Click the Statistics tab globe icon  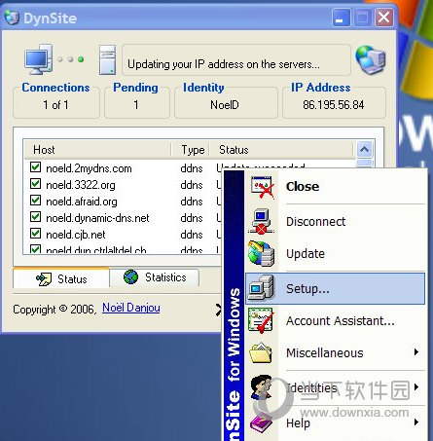130,277
